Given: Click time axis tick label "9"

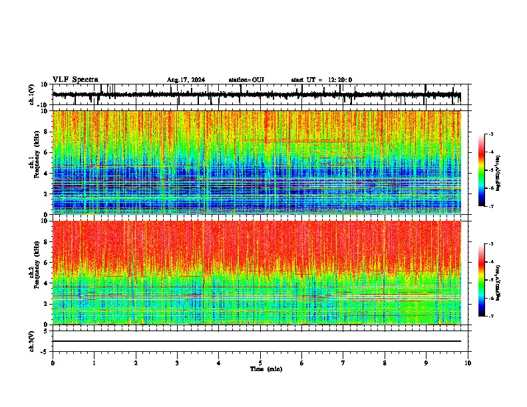Looking at the screenshot, I should click(x=426, y=363).
